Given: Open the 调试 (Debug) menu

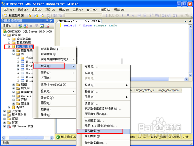Looking at the screenshot, I should point(64,10).
